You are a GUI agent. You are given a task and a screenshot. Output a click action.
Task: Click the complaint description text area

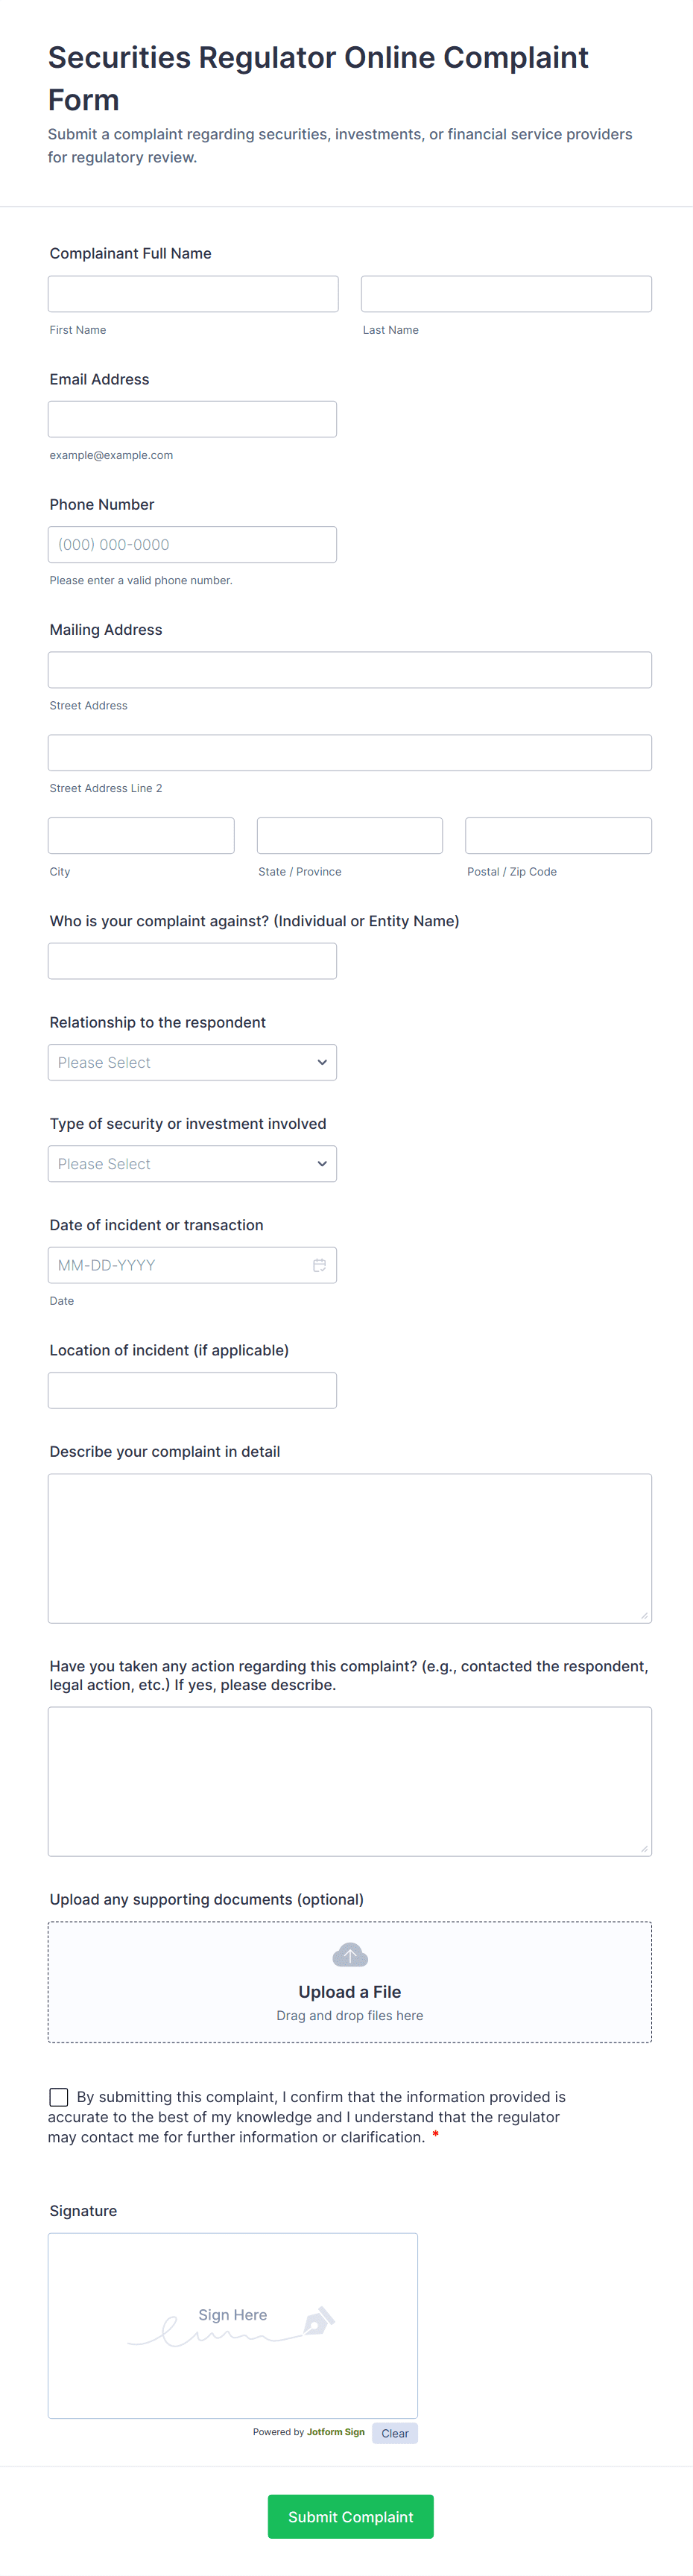point(350,1548)
